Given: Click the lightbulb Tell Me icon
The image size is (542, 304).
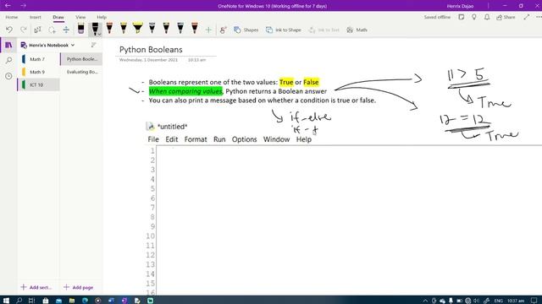Looking at the screenshot, I should 474,17.
